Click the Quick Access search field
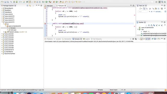 tap(147, 2)
